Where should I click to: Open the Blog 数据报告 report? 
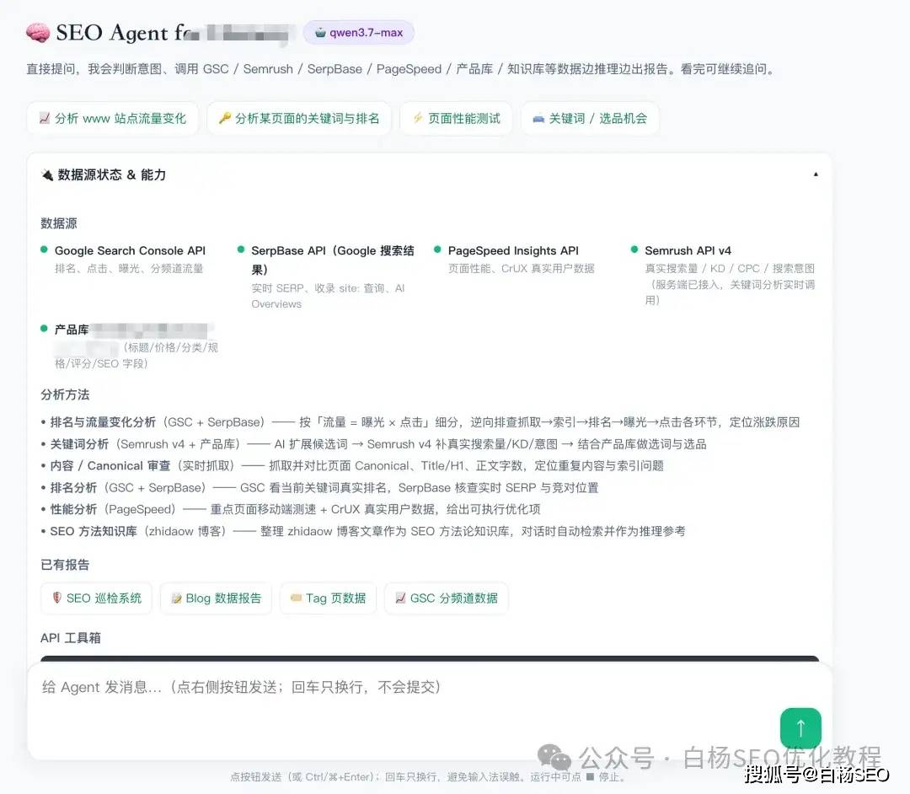(216, 598)
